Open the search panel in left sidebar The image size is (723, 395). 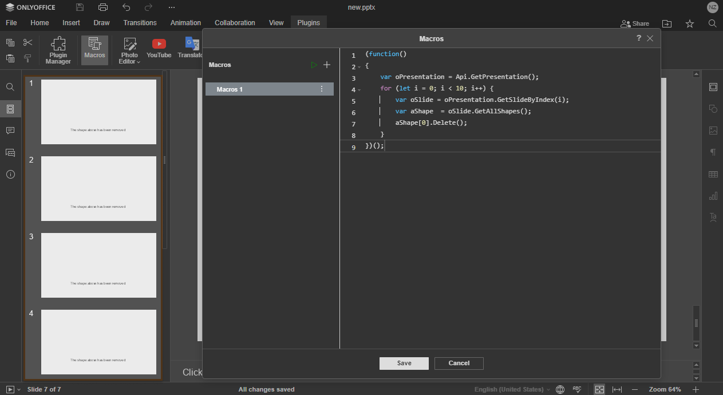pos(10,87)
